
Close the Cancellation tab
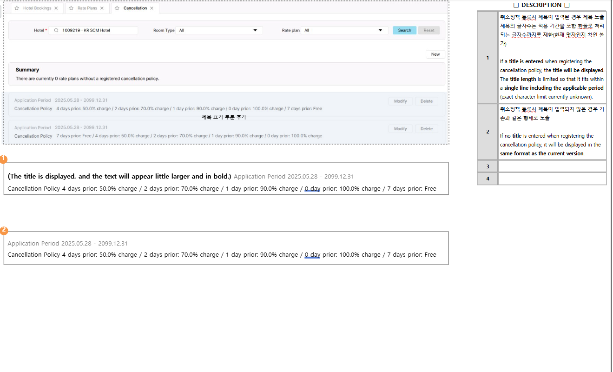pyautogui.click(x=152, y=8)
